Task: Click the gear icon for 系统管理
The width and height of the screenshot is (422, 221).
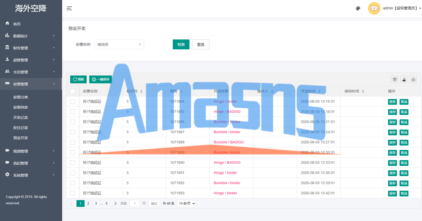Action: pyautogui.click(x=7, y=175)
